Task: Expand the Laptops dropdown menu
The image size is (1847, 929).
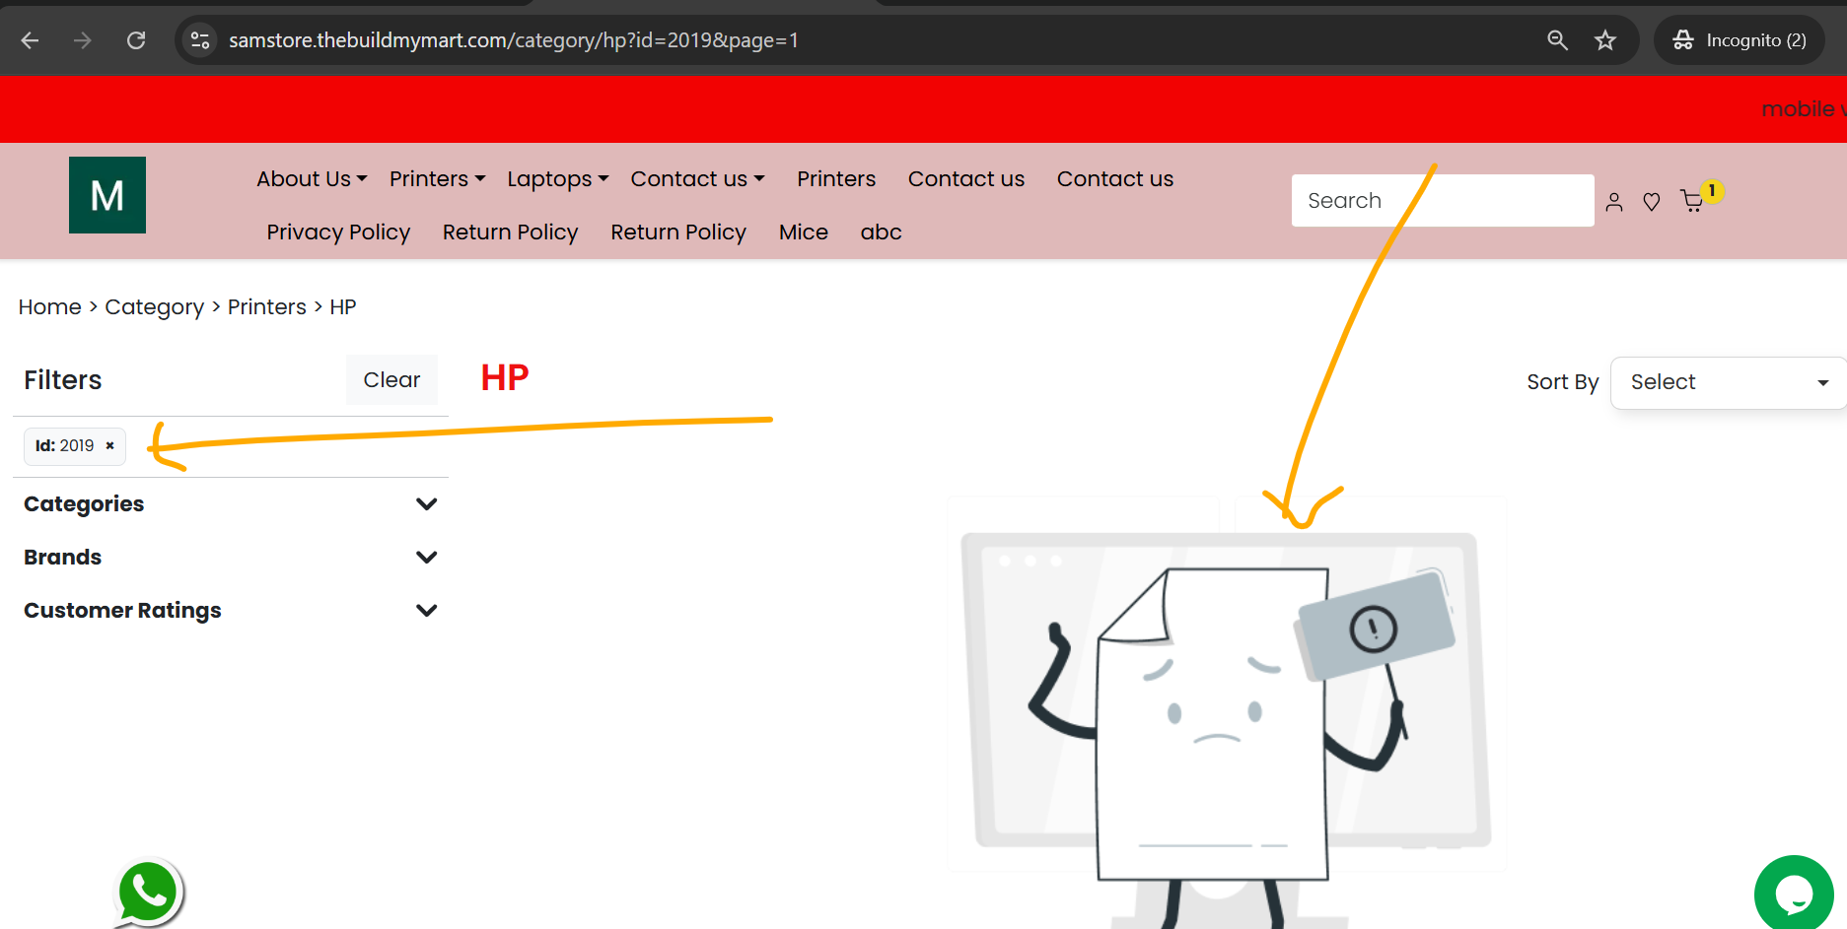Action: pos(557,179)
